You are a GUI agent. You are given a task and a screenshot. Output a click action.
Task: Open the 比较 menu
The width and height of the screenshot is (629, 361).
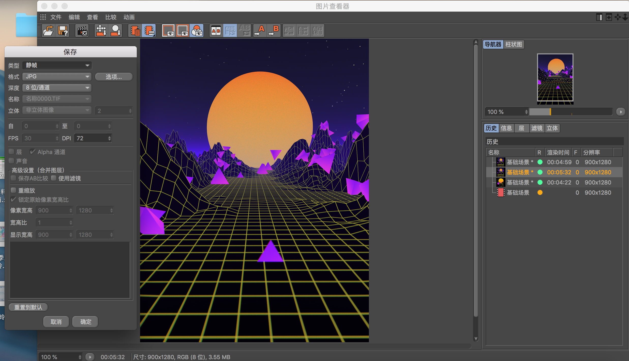111,17
